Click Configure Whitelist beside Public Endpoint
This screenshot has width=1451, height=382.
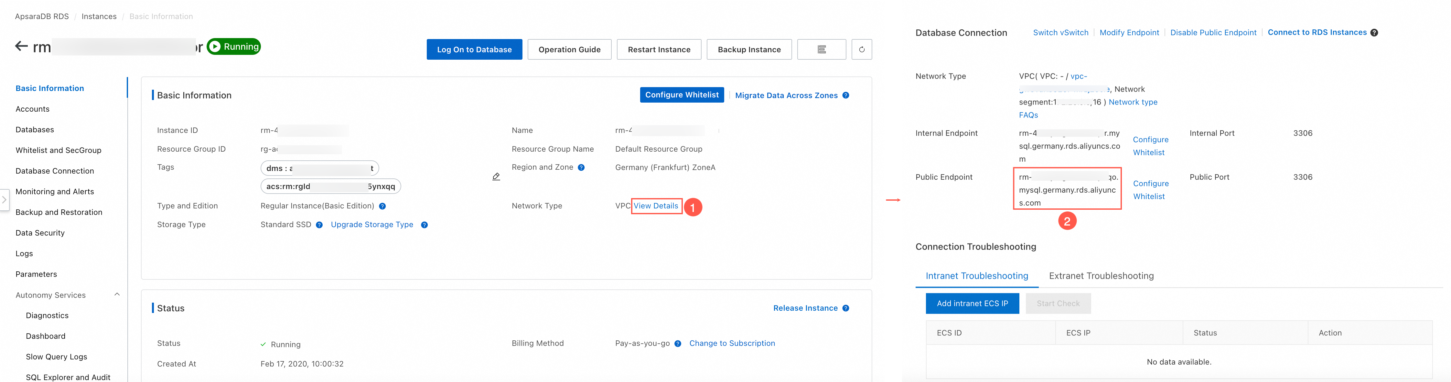click(1150, 190)
